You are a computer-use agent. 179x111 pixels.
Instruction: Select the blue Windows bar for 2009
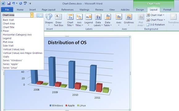click(52, 71)
